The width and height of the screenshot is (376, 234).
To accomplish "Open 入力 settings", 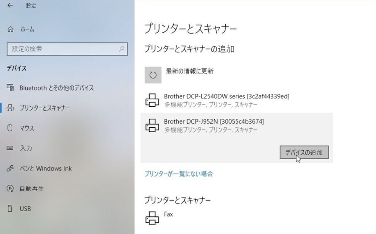I will pos(26,148).
